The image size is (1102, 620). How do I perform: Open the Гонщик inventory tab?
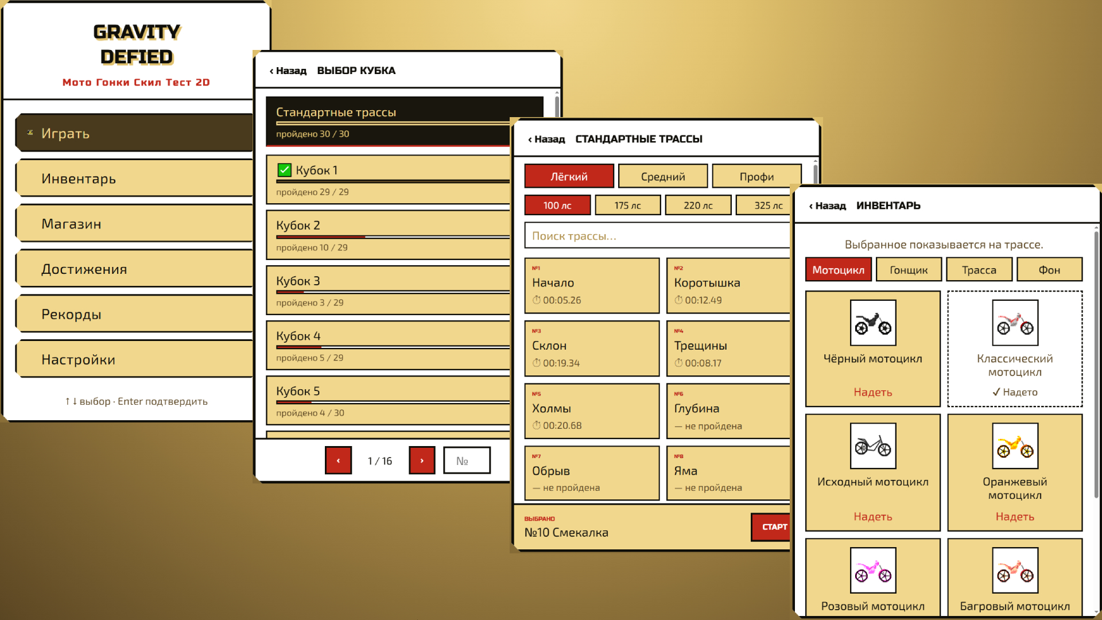[909, 270]
